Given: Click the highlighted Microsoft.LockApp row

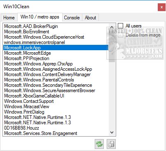Looking at the screenshot, I should click(56, 48).
